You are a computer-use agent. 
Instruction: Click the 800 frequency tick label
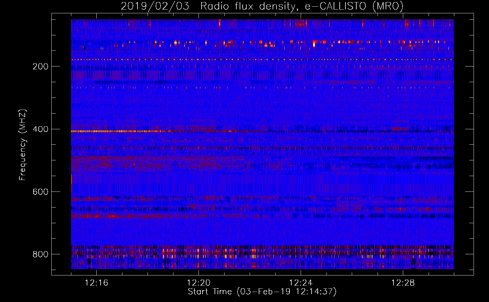point(40,255)
